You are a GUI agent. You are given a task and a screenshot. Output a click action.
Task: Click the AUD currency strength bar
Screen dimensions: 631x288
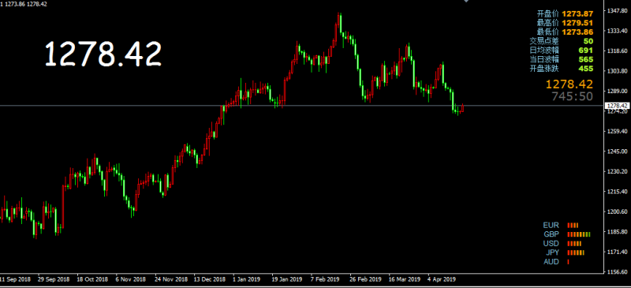click(x=568, y=262)
